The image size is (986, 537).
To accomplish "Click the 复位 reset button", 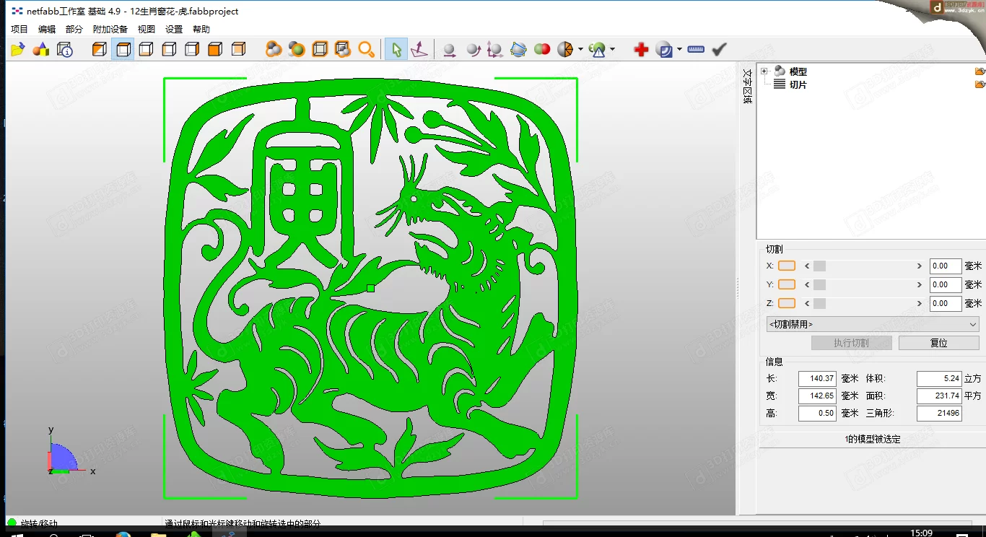I will (x=938, y=343).
